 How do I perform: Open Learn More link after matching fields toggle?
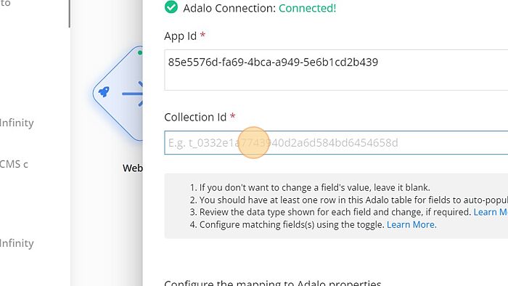pyautogui.click(x=411, y=224)
